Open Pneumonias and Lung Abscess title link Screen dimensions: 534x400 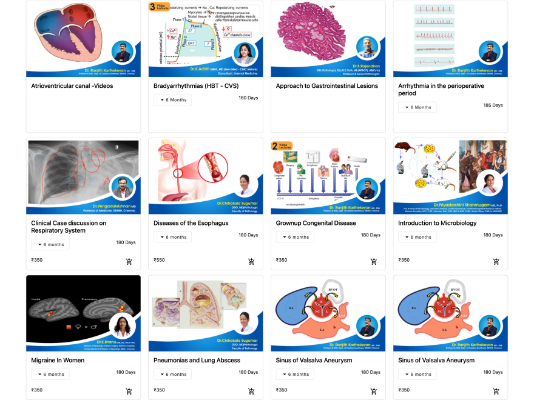[x=197, y=360]
